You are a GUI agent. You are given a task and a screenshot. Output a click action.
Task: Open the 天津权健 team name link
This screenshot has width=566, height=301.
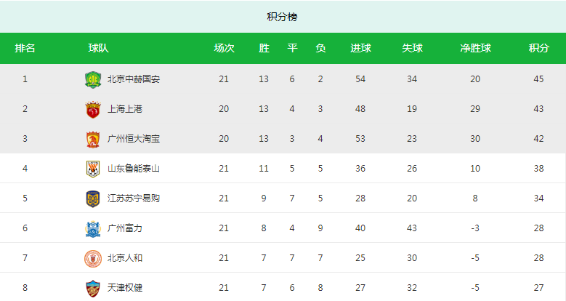[125, 288]
